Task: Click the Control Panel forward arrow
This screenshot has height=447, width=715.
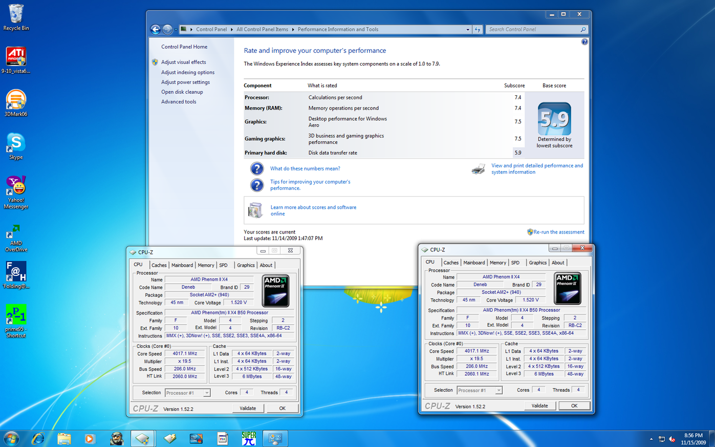Action: [x=167, y=29]
